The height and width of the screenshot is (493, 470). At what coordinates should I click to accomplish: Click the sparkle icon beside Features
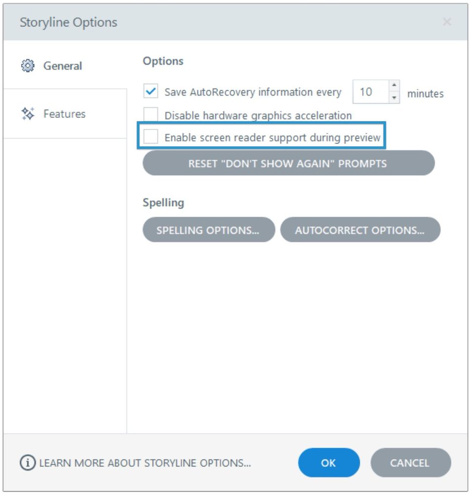click(27, 114)
